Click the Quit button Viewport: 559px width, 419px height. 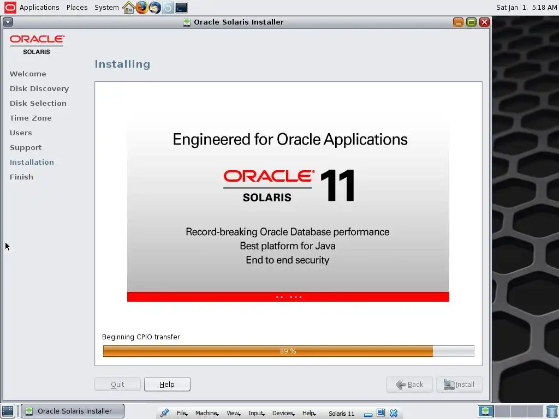pyautogui.click(x=117, y=384)
